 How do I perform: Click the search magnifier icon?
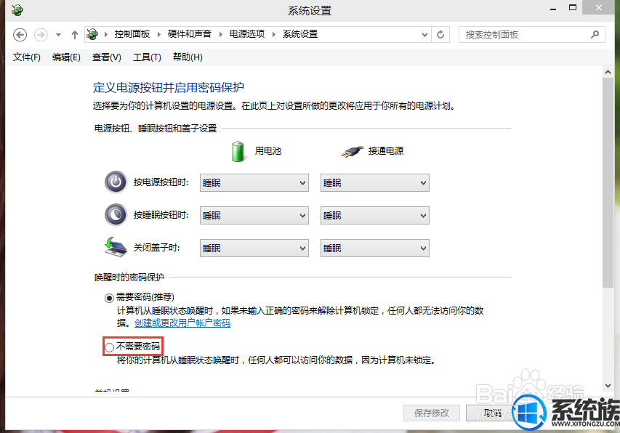(x=595, y=35)
